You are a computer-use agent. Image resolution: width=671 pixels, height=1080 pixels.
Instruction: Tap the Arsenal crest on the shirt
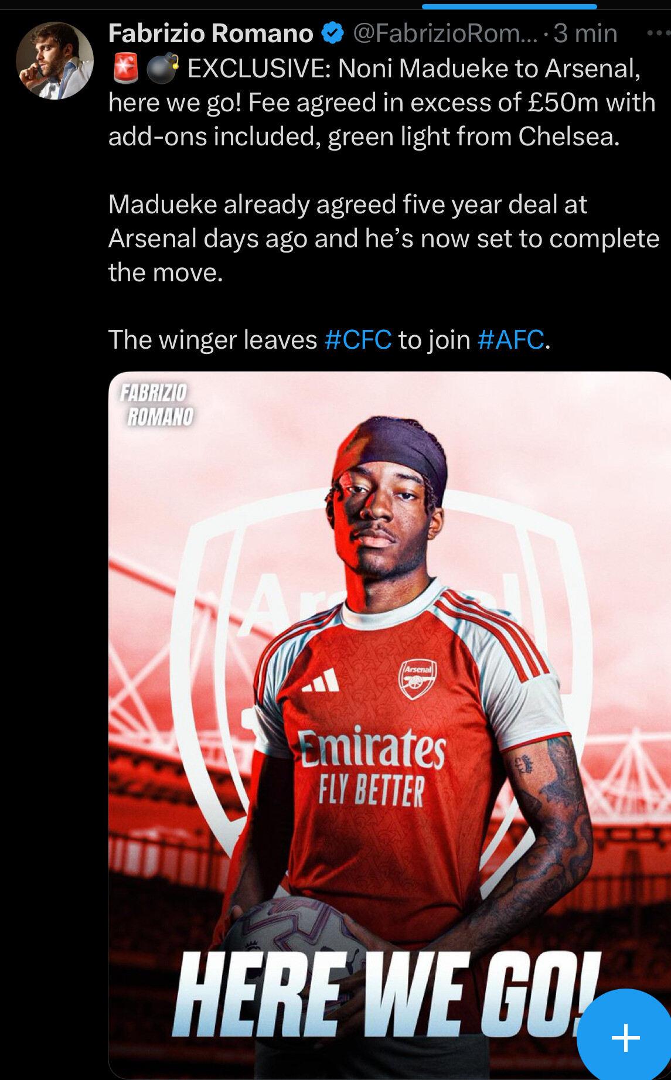click(418, 679)
